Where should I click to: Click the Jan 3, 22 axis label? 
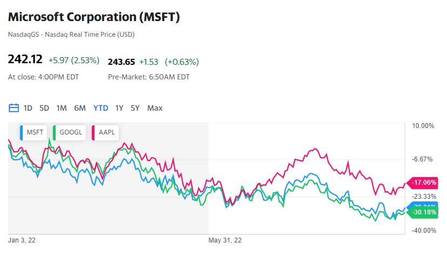click(22, 240)
